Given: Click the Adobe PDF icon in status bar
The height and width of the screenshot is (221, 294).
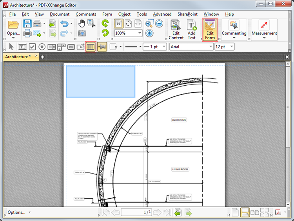Looking at the screenshot, I should coord(278,212).
